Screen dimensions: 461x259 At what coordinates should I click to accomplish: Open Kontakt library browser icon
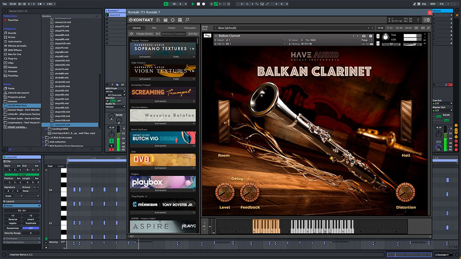coord(158,20)
